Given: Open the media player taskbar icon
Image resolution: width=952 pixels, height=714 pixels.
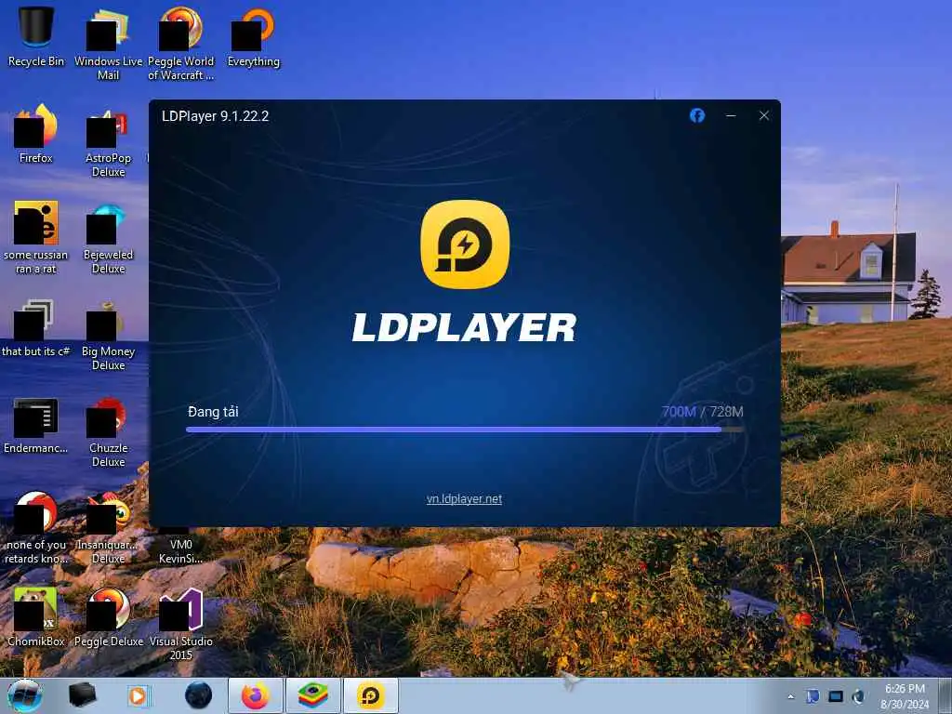Looking at the screenshot, I should tap(139, 695).
